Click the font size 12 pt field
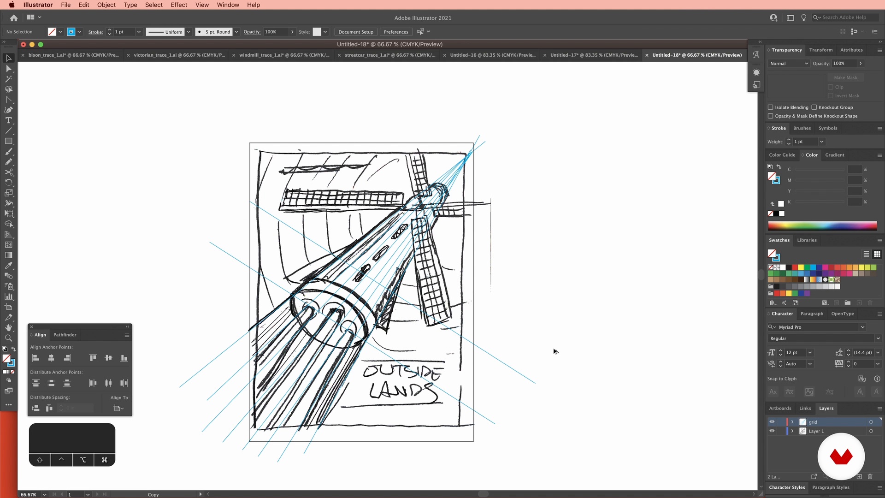 tap(795, 353)
